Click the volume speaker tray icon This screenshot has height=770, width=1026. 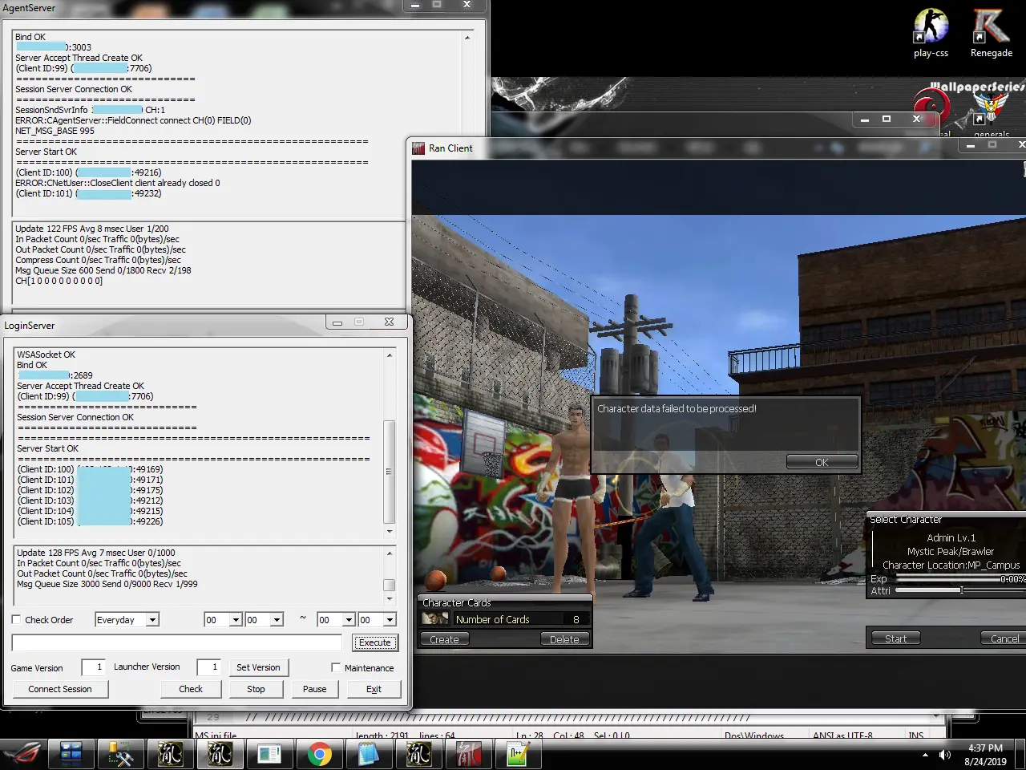pos(945,755)
